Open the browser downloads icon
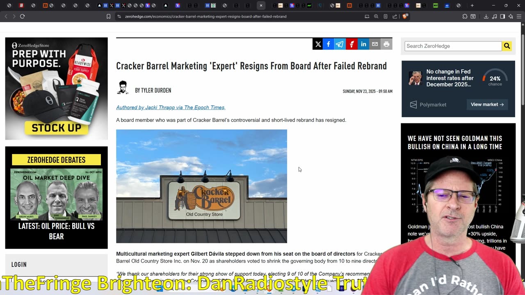This screenshot has width=525, height=295. tap(486, 16)
